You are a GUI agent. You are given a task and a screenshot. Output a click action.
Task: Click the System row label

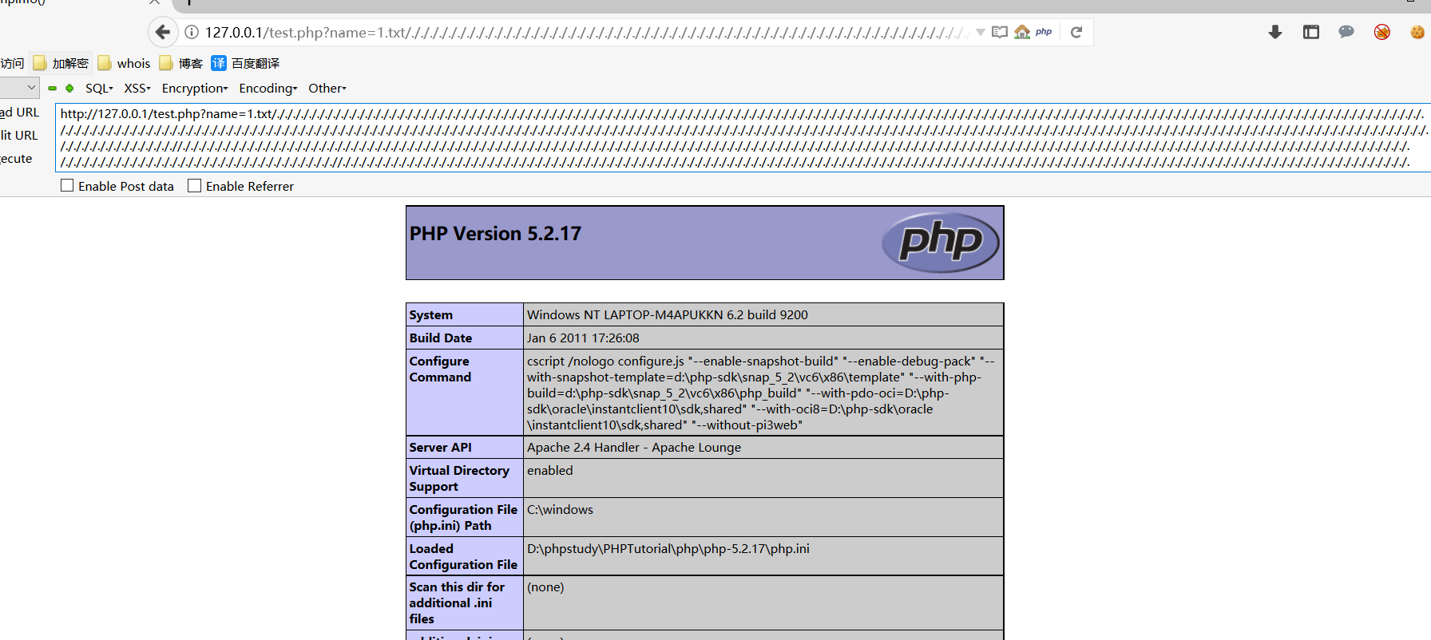(431, 314)
